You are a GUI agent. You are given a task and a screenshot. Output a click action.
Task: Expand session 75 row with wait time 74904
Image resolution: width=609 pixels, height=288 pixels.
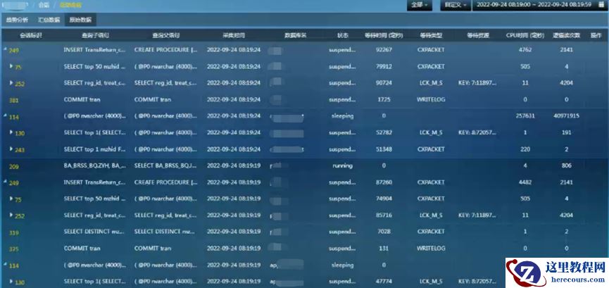pyautogui.click(x=12, y=199)
